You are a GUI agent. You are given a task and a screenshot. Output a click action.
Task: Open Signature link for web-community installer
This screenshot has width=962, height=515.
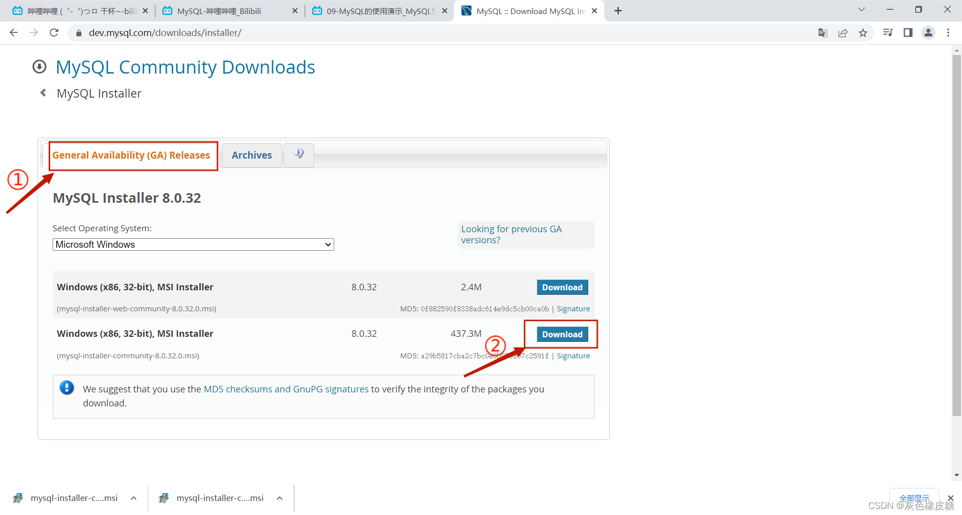pos(573,309)
